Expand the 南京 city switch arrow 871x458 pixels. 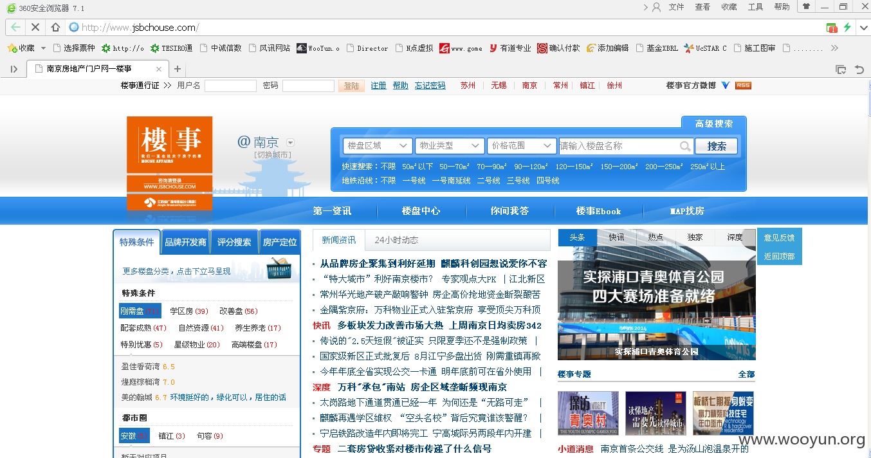tap(290, 143)
